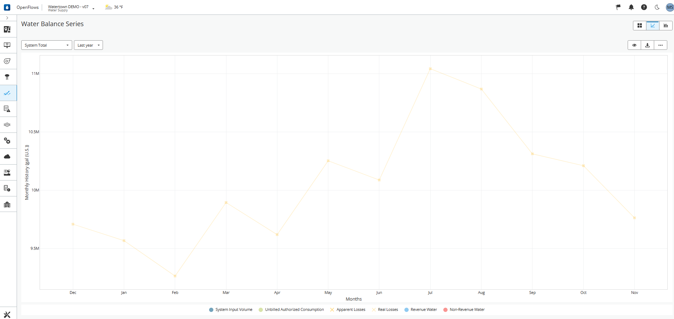674x319 pixels.
Task: Open the cloud icon in sidebar
Action: pos(7,156)
